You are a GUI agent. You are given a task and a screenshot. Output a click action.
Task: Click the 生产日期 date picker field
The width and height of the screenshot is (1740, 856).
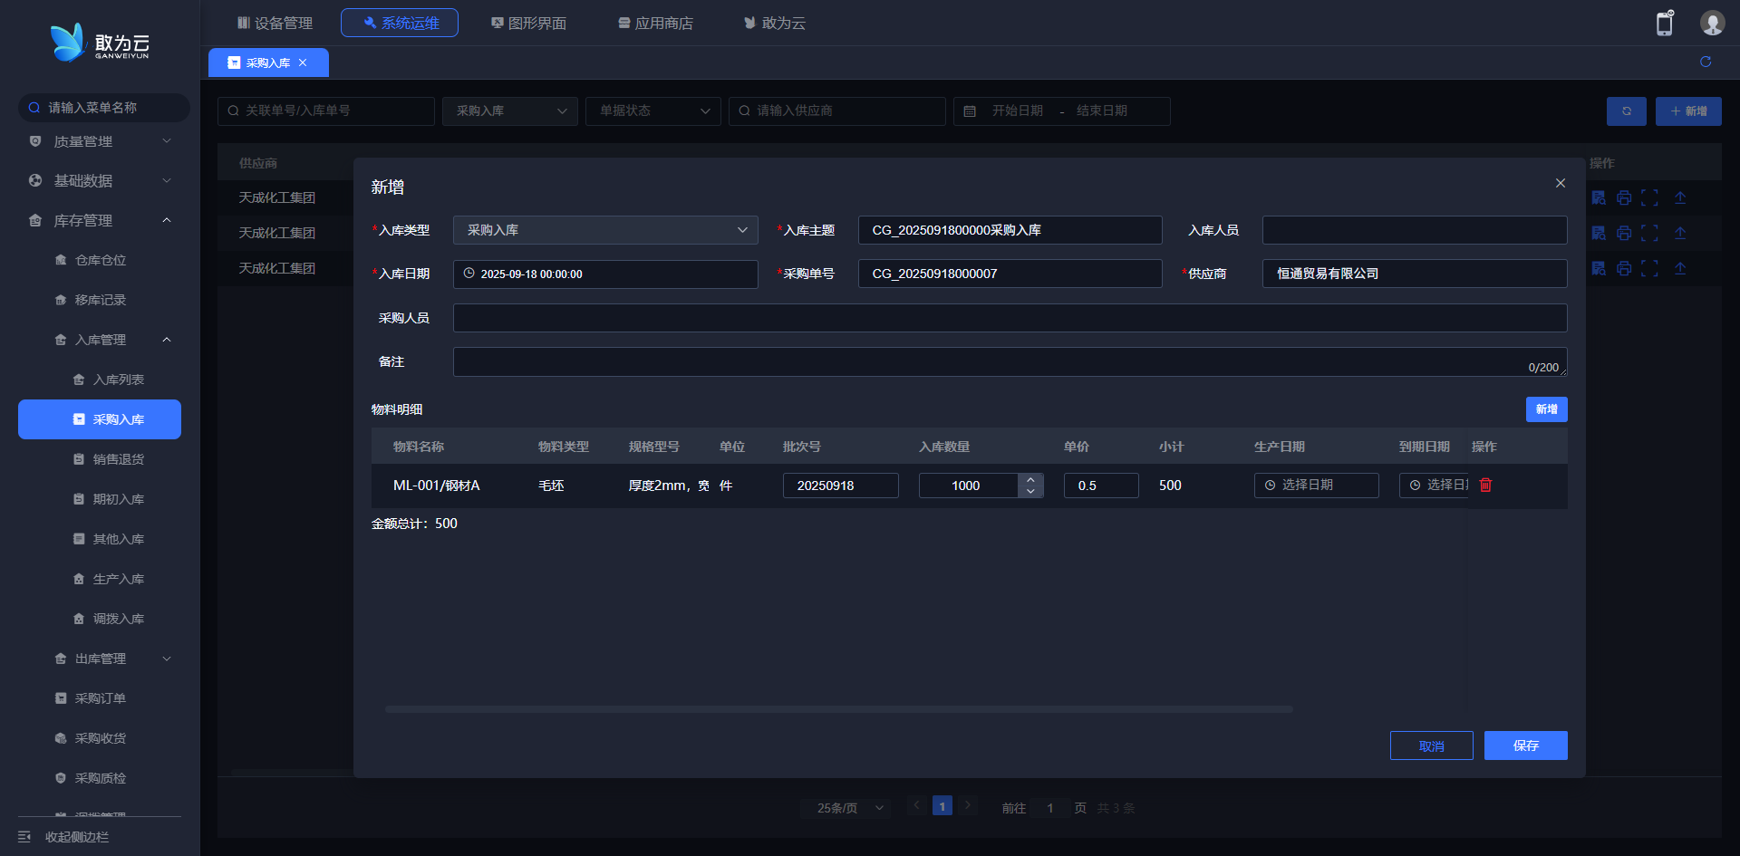pos(1316,486)
